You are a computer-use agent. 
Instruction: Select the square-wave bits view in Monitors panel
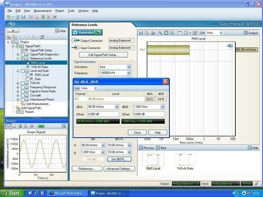[32, 126]
